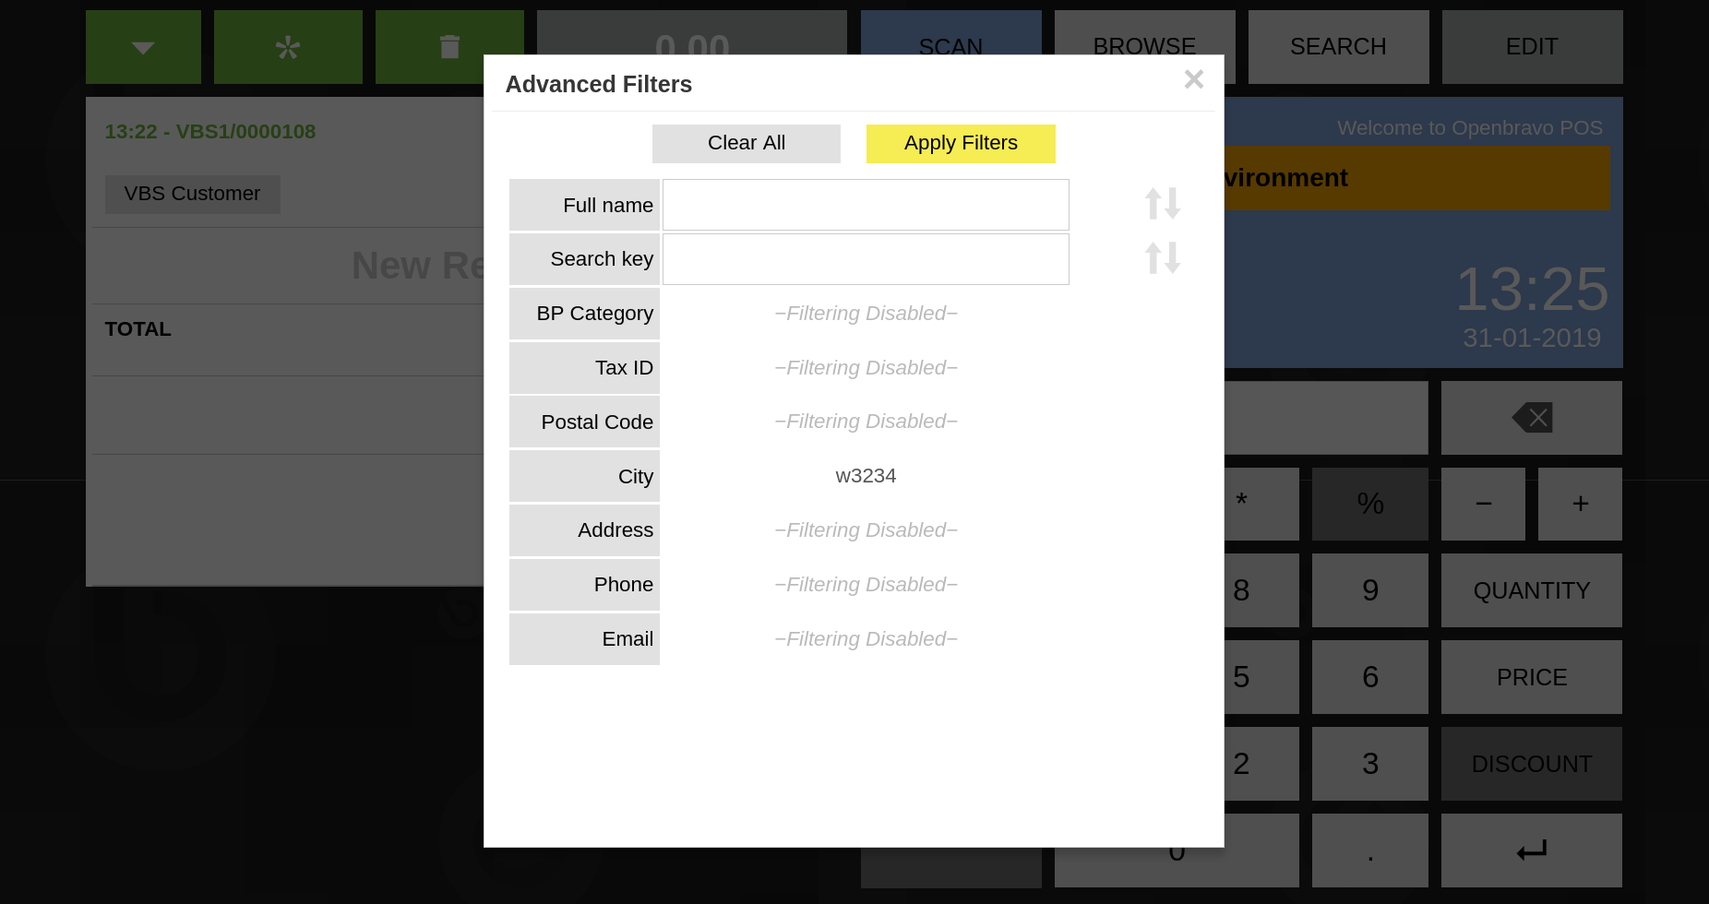Viewport: 1709px width, 904px height.
Task: Focus the Search key input field
Action: (865, 259)
